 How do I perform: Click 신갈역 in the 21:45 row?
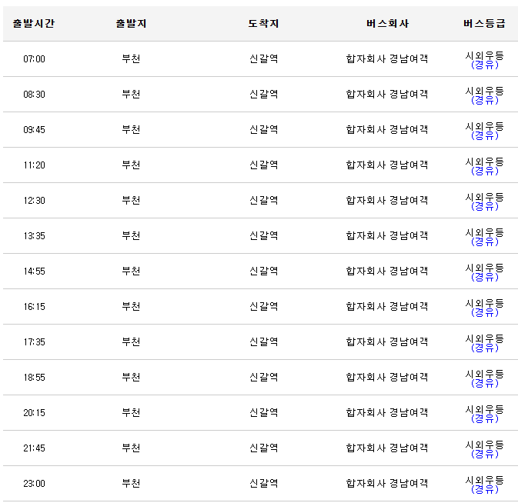(264, 448)
